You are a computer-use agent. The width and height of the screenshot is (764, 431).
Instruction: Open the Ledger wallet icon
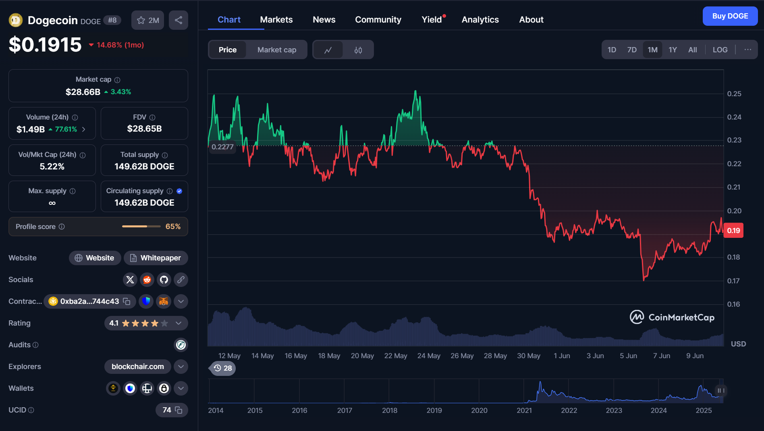click(147, 388)
